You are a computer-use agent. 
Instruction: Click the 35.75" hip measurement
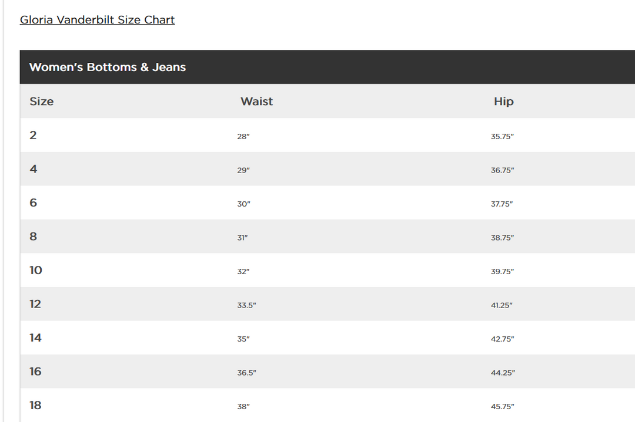click(x=502, y=136)
